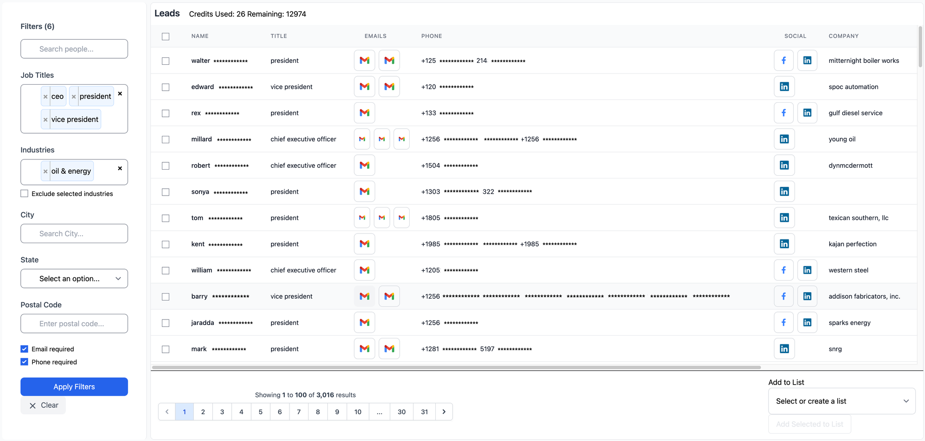Remove the ceo job title tag
Screen dimensions: 925x441
45,97
